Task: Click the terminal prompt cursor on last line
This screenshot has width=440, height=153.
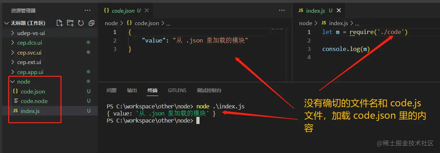Action: coord(198,121)
